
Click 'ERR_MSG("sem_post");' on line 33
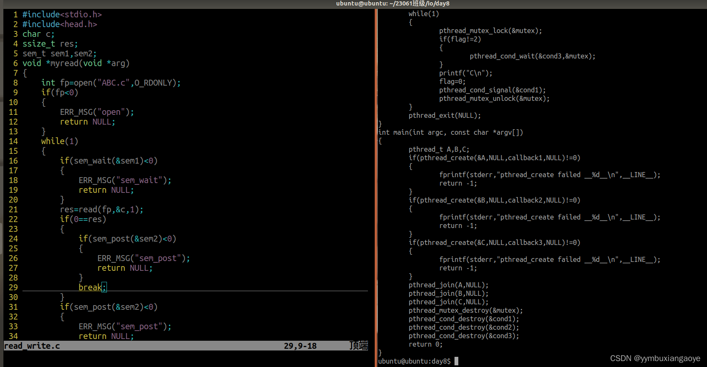(125, 326)
